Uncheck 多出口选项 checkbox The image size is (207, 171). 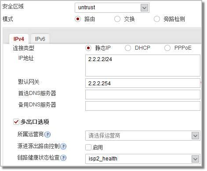point(16,122)
